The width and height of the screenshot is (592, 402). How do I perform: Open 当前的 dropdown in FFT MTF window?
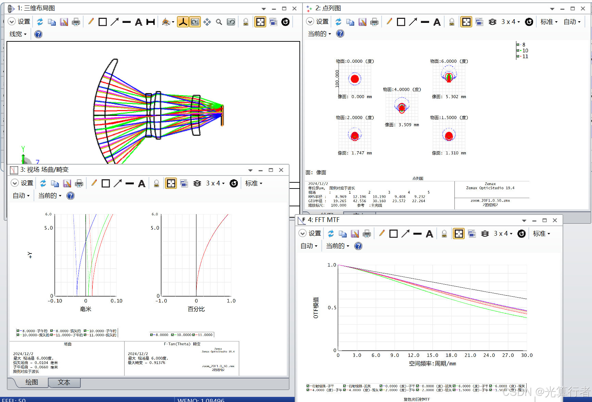(337, 246)
